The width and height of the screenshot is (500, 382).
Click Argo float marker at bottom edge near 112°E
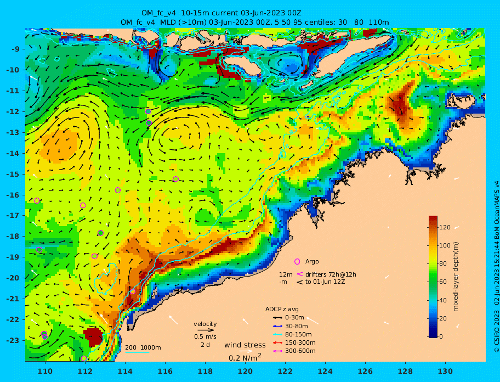coord(83,359)
